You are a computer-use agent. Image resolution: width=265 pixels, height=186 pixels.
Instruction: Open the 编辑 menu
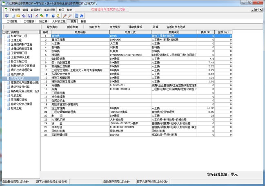pyautogui.click(x=25, y=10)
